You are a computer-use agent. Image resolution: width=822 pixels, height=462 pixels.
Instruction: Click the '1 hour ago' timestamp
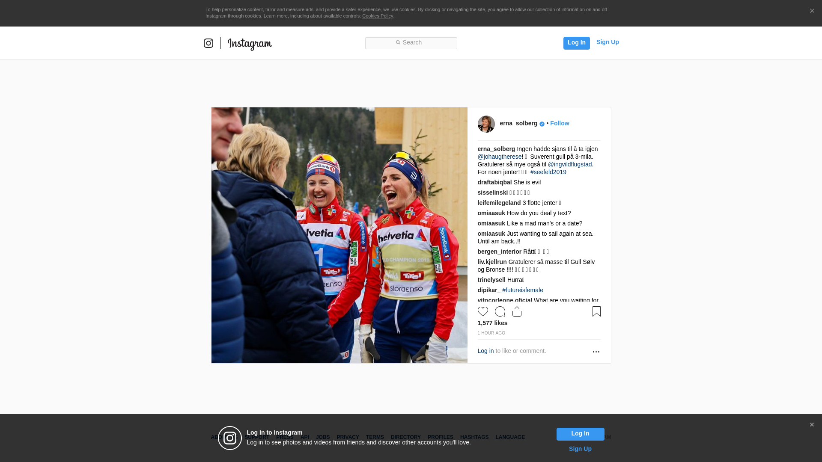[x=491, y=333]
